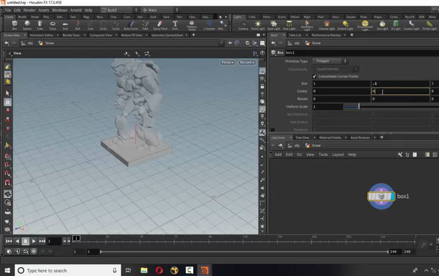This screenshot has width=439, height=276.
Task: Toggle Consolidate Corner Points checkbox
Action: point(314,76)
